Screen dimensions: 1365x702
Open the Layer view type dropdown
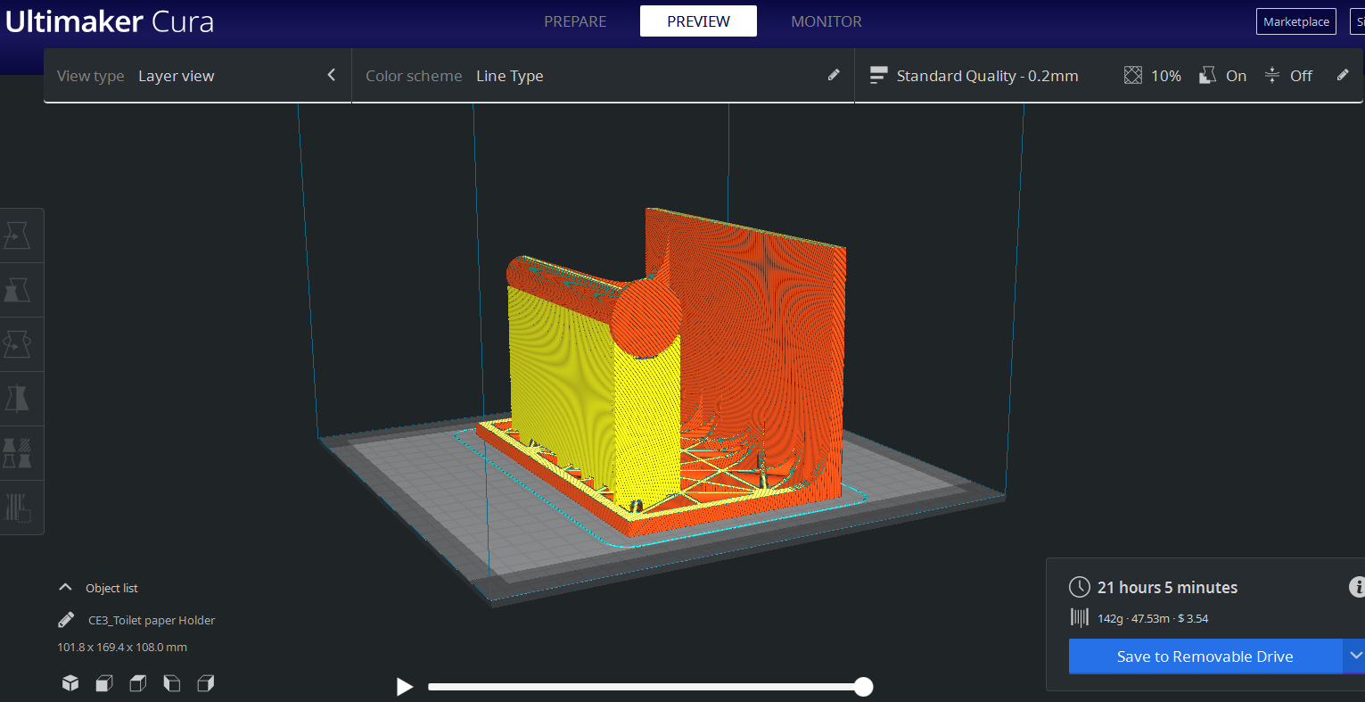(x=198, y=76)
